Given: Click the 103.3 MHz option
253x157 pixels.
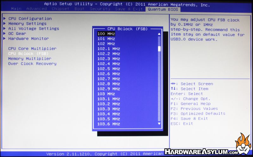Looking at the screenshot, I should coord(109,109).
